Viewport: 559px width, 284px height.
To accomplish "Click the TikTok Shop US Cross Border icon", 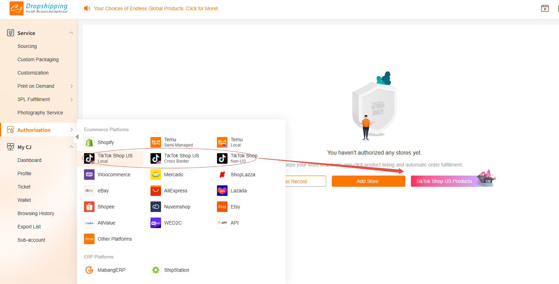I will tap(156, 158).
